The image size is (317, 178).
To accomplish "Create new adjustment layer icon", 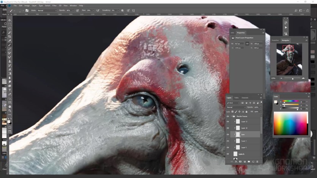I will 244,162.
